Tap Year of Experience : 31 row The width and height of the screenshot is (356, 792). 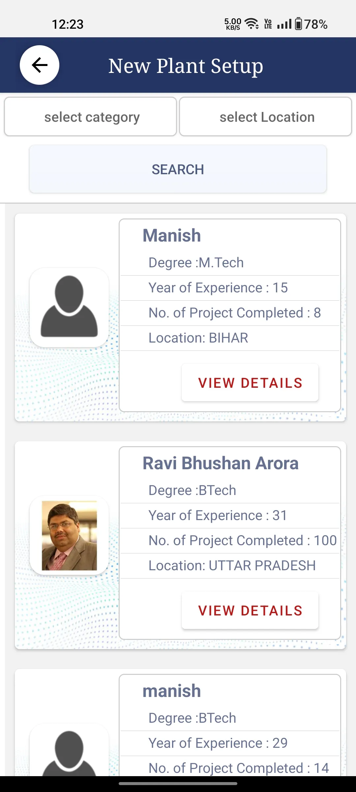point(230,515)
